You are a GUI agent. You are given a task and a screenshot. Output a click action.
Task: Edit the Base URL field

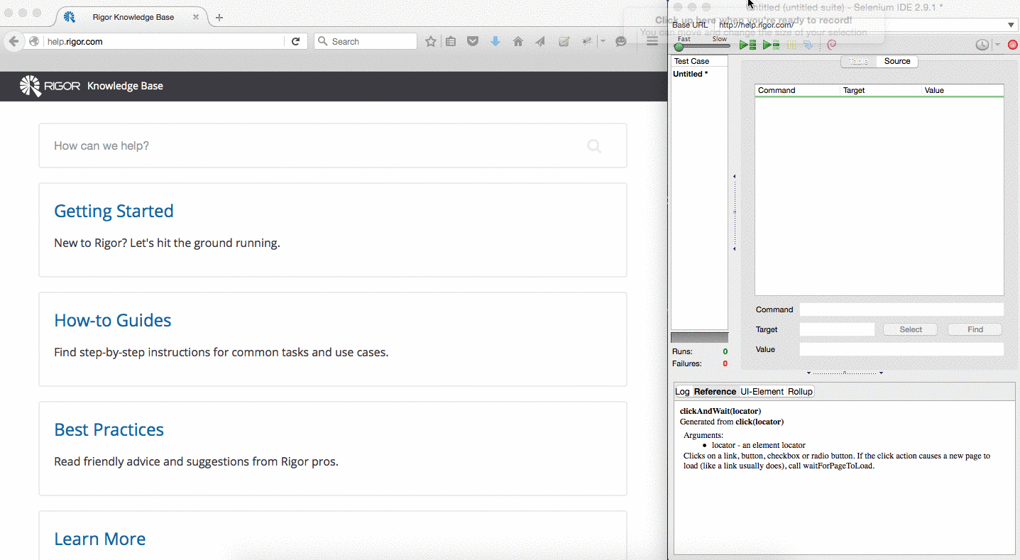click(866, 25)
